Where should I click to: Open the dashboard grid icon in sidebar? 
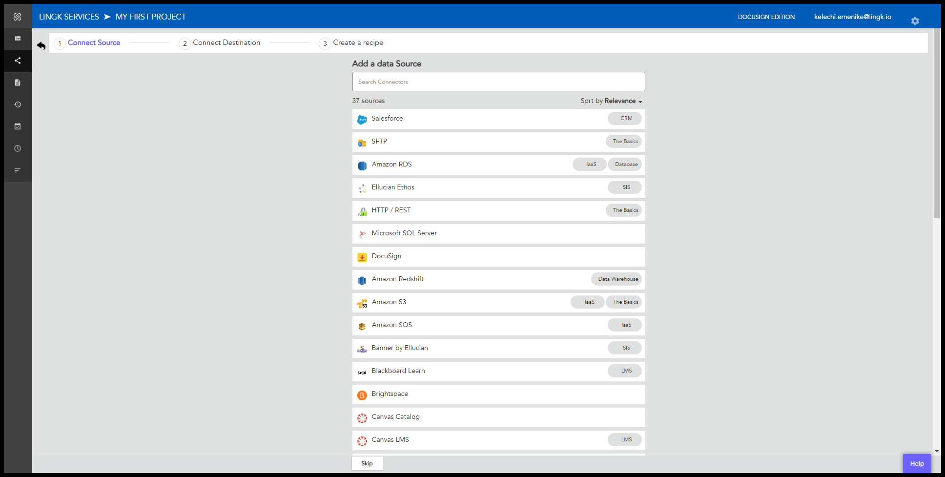click(18, 39)
